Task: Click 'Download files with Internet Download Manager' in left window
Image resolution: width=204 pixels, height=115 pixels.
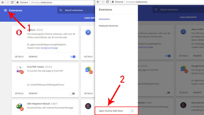Action: [50, 108]
